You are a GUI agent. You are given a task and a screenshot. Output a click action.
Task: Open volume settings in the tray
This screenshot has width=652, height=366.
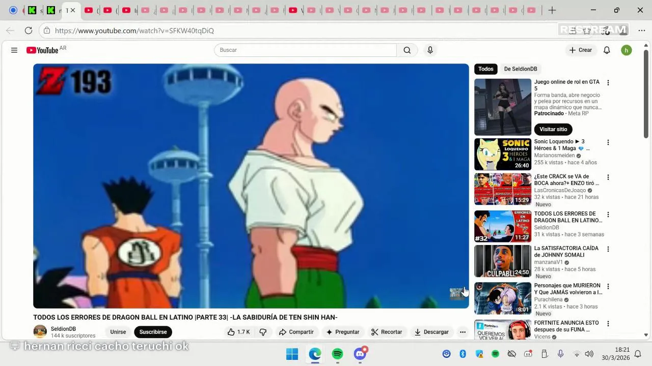[589, 354]
